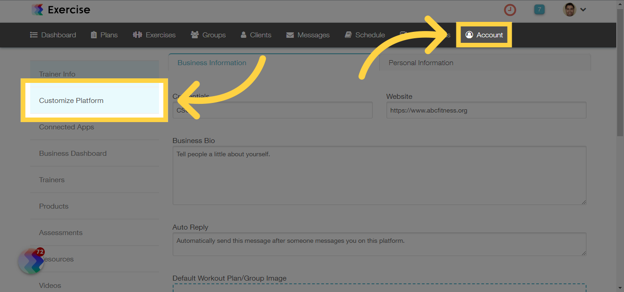Open Groups via the people icon

pos(194,35)
